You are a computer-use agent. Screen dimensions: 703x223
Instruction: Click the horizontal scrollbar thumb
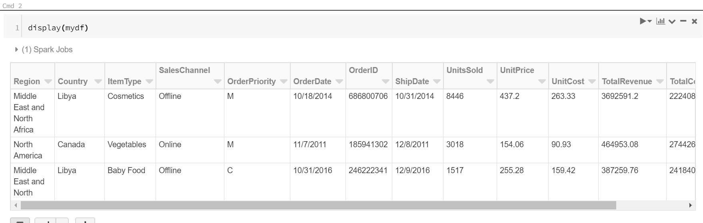pyautogui.click(x=318, y=205)
